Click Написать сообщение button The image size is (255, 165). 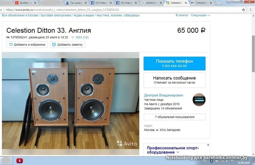[x=174, y=80]
